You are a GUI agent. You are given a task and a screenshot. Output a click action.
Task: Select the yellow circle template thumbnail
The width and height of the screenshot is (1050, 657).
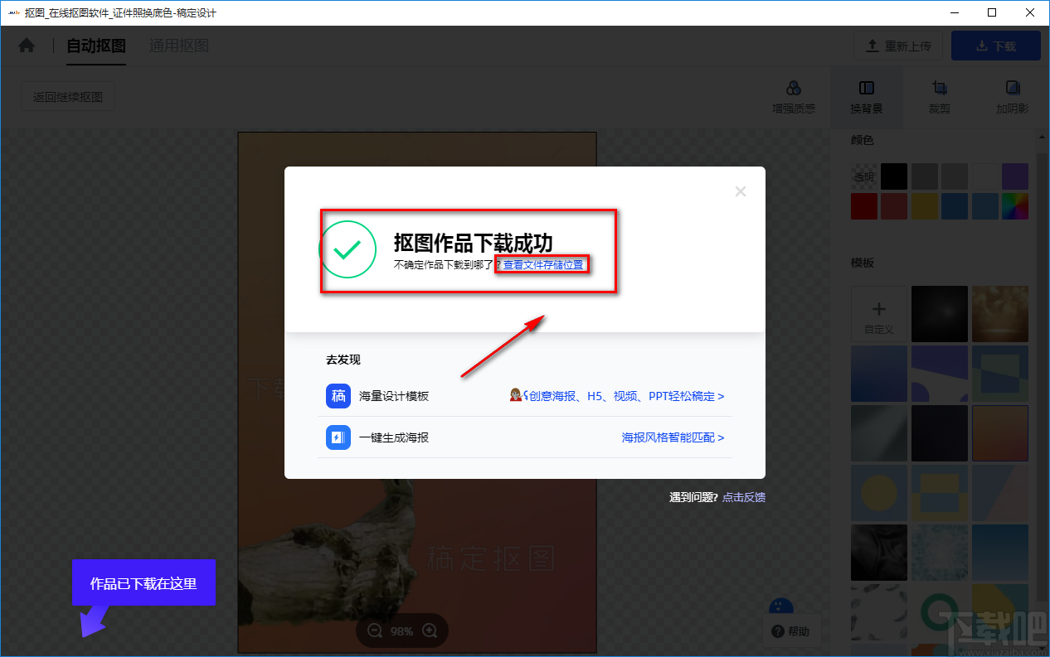tap(879, 493)
